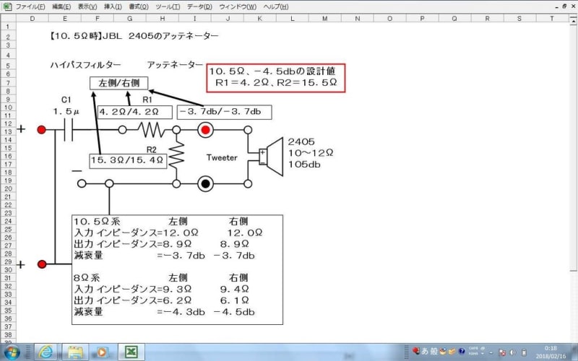
Task: Switch to Excel via taskbar icon
Action: tap(131, 352)
